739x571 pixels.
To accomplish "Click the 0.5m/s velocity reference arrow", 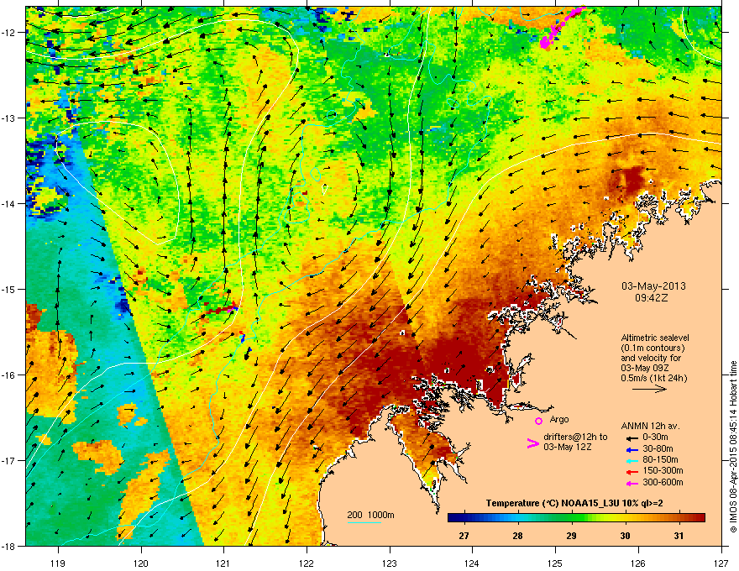I will 649,389.
